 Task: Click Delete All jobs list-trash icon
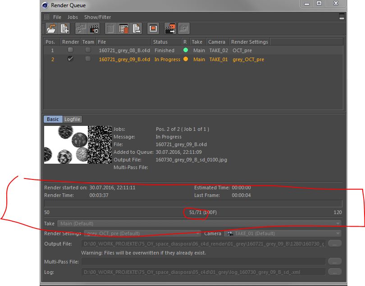pos(123,29)
